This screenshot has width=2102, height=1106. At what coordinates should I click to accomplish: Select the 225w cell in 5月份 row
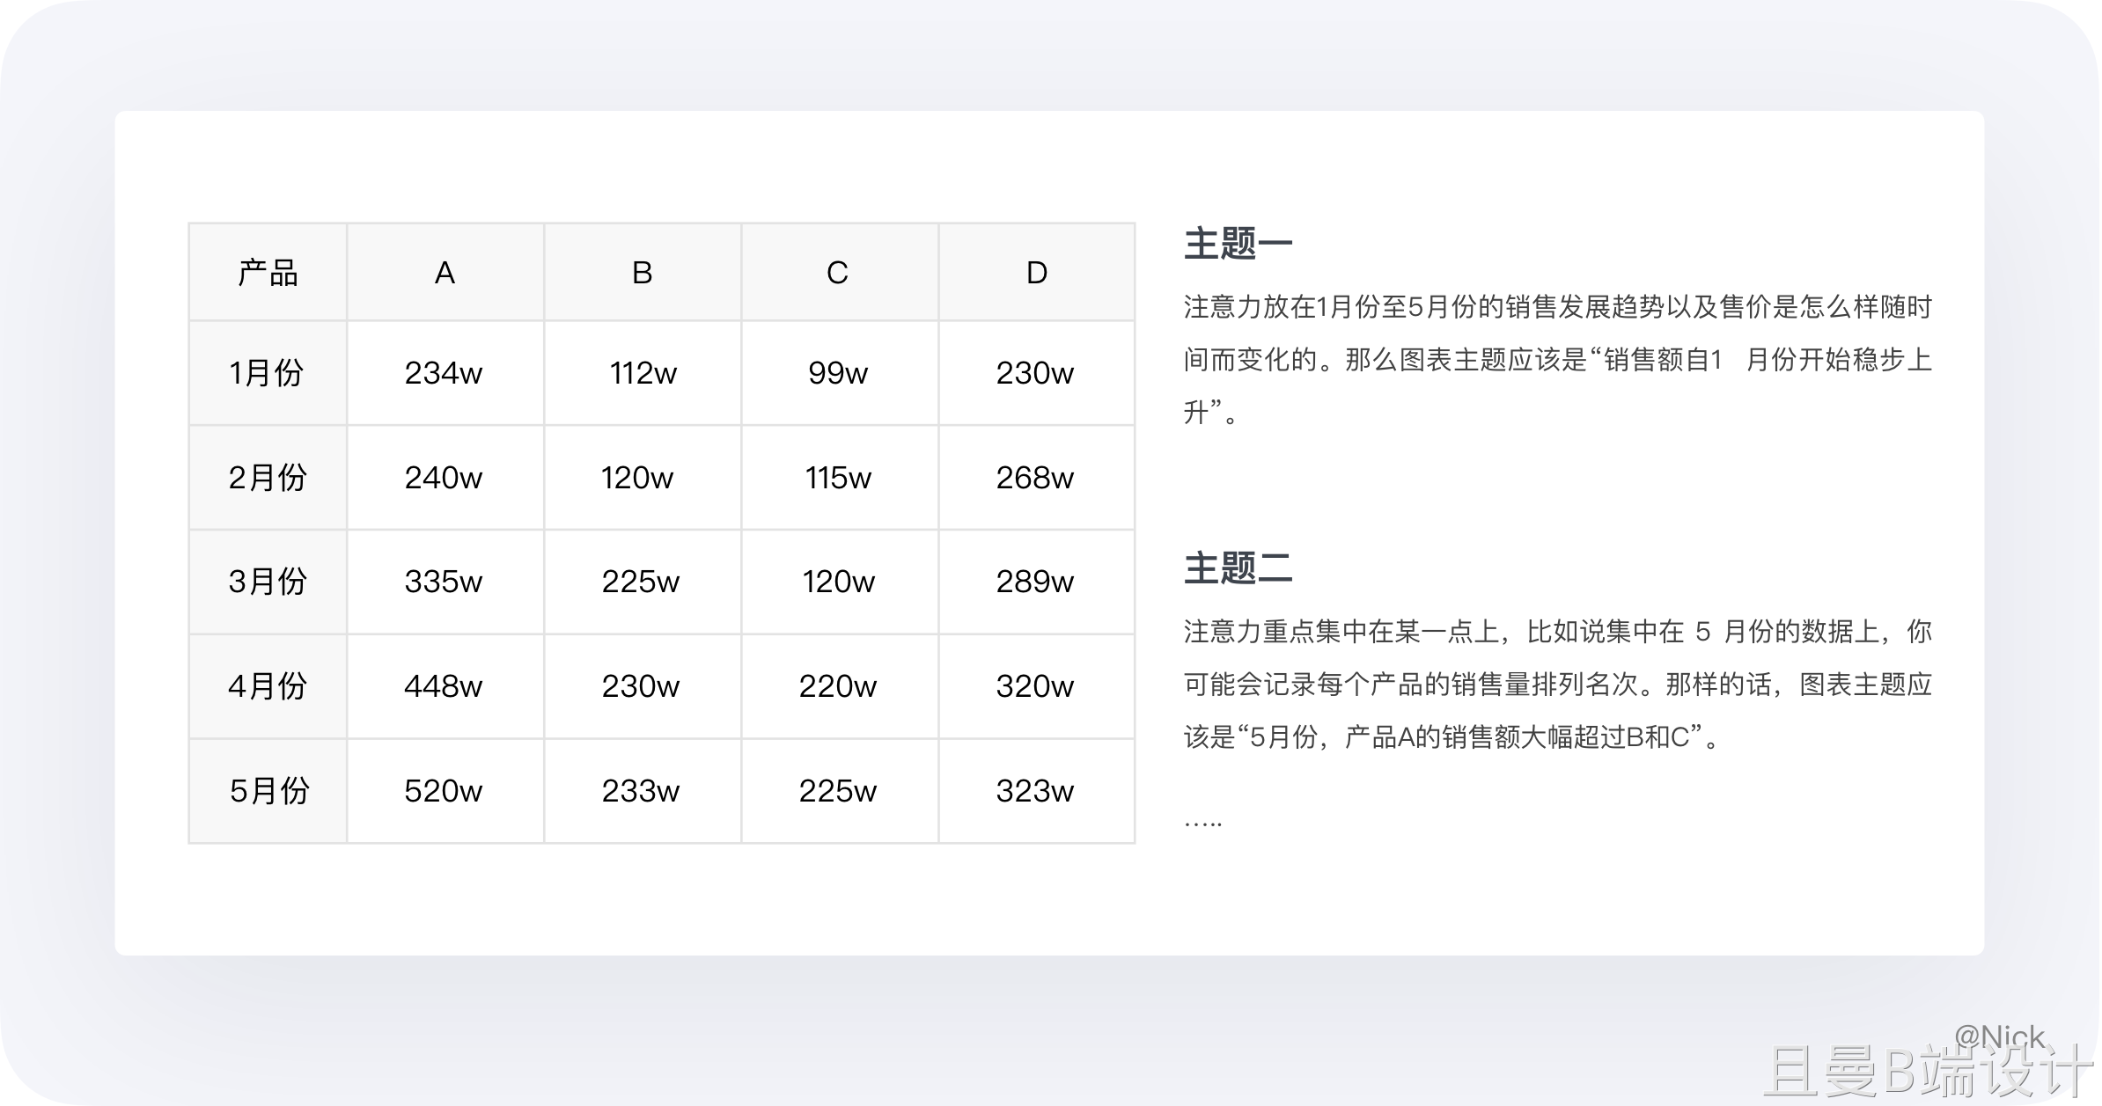point(840,791)
